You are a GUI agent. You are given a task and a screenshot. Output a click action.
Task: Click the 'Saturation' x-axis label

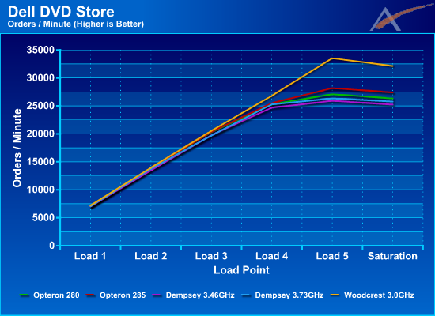(392, 256)
